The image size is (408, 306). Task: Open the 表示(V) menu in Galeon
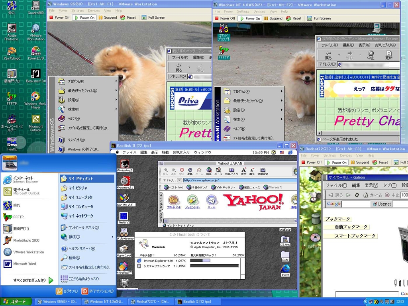tap(371, 185)
